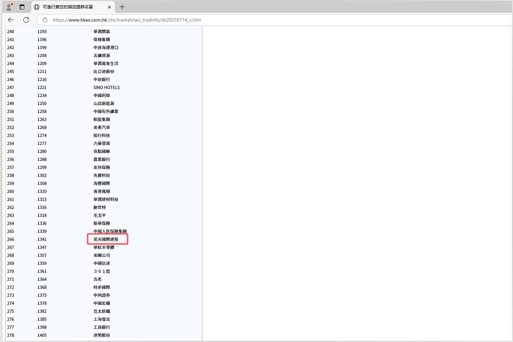The height and width of the screenshot is (342, 513).
Task: Select the name 上海復旦
Action: tap(102, 320)
